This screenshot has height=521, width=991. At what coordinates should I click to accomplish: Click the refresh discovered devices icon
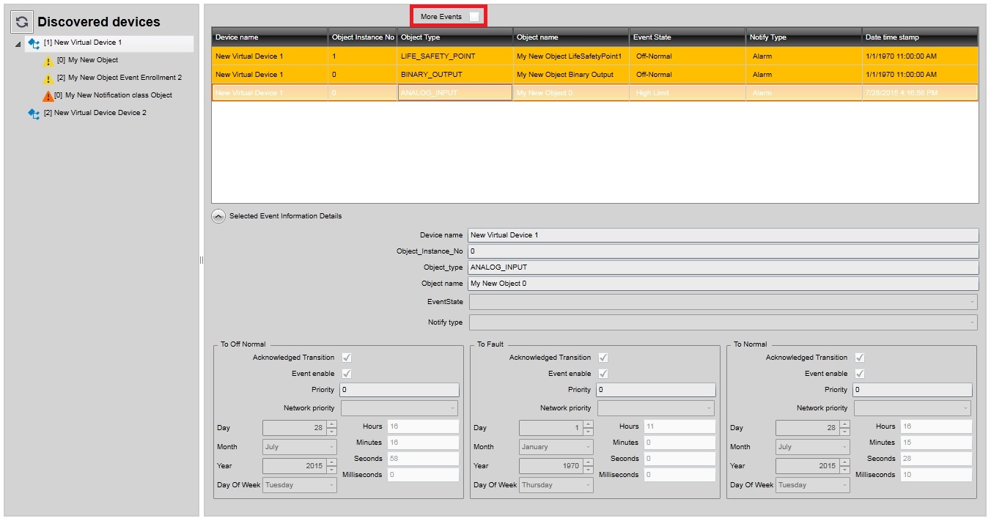tap(22, 22)
